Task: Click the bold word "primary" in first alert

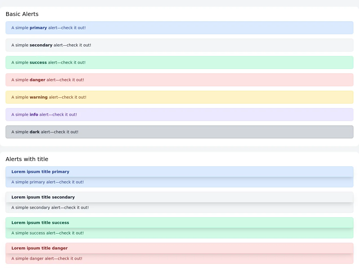Action: [38, 28]
